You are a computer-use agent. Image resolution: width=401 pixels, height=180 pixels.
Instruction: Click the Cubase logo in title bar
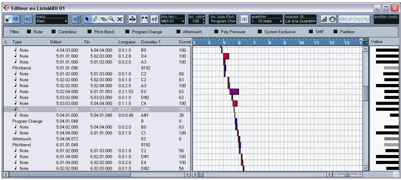point(6,8)
